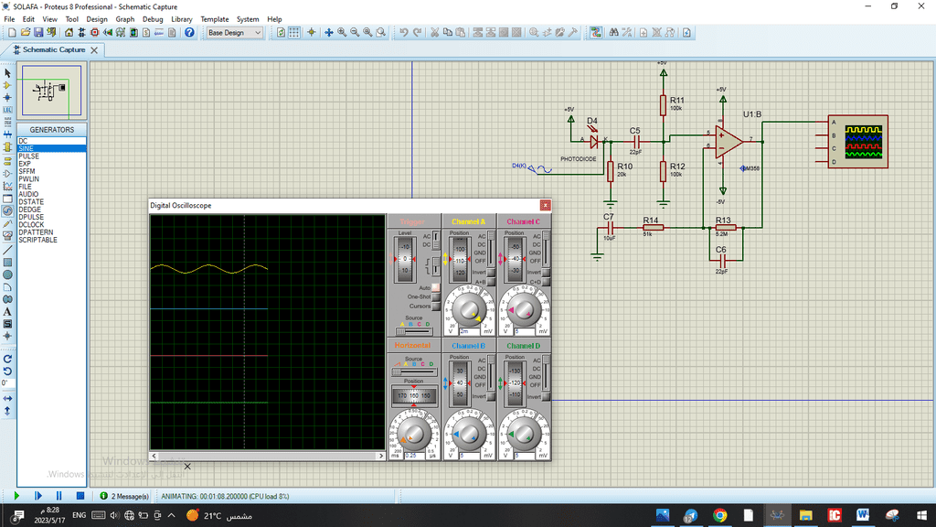Click the Horizontal Source selector slider

tap(414, 372)
